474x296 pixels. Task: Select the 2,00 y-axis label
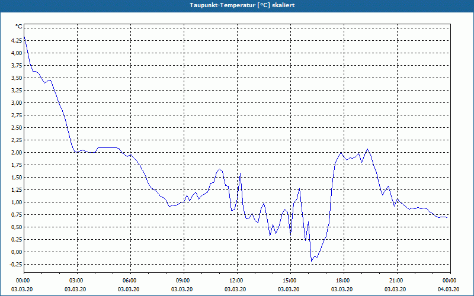point(17,152)
